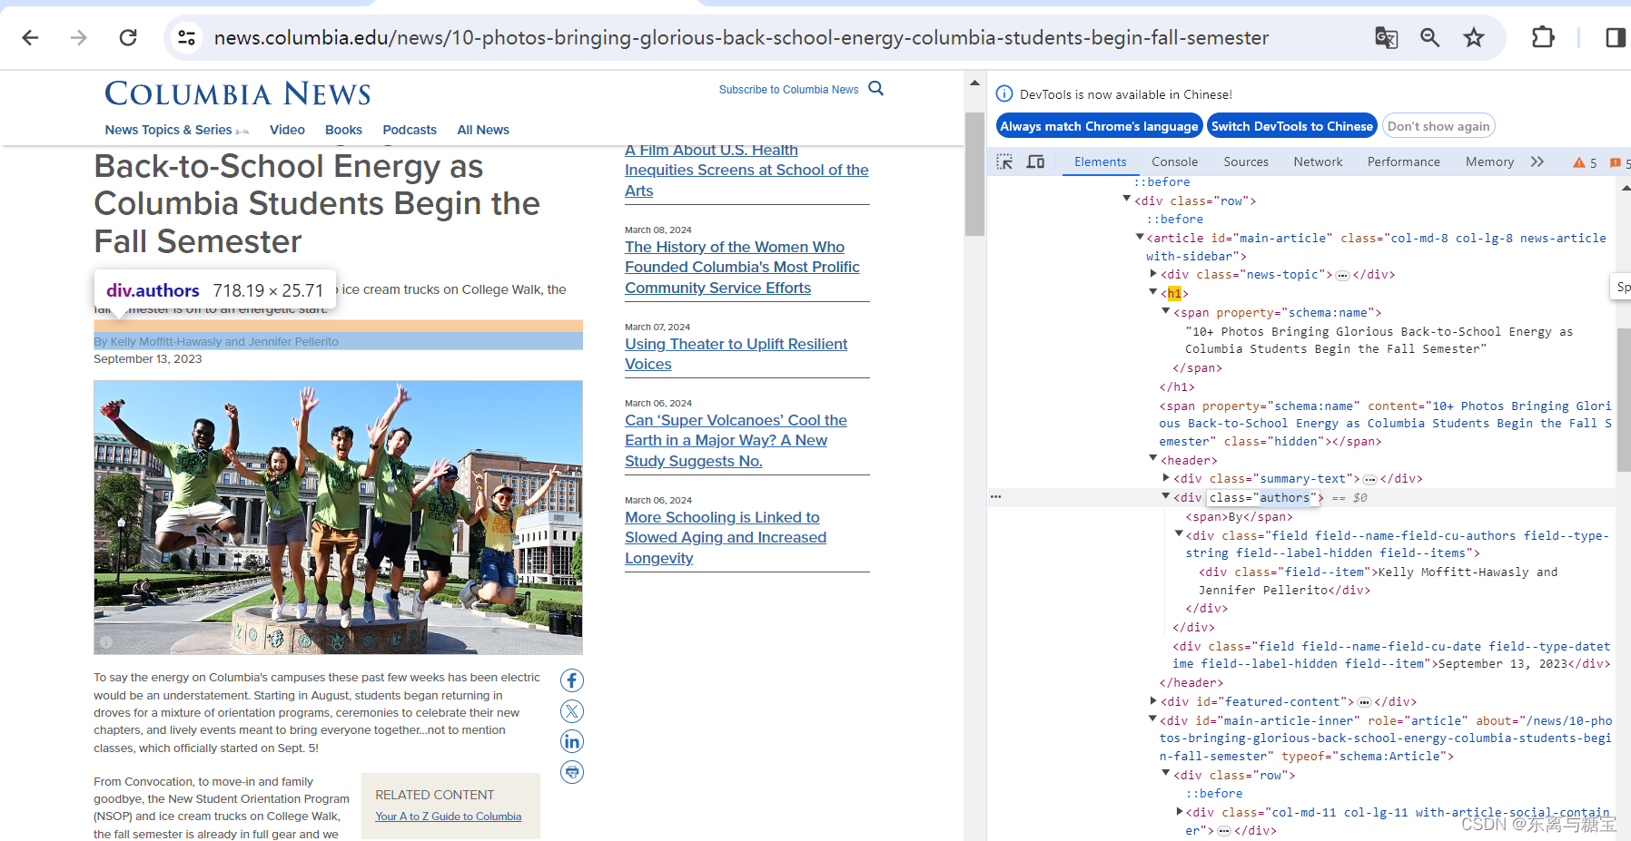Open the Memory tab

point(1489,161)
